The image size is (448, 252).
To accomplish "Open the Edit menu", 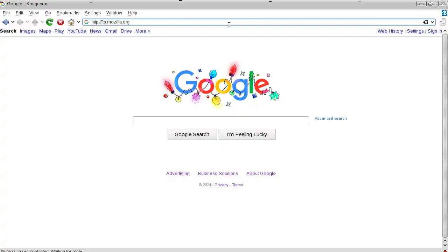I will tap(20, 13).
